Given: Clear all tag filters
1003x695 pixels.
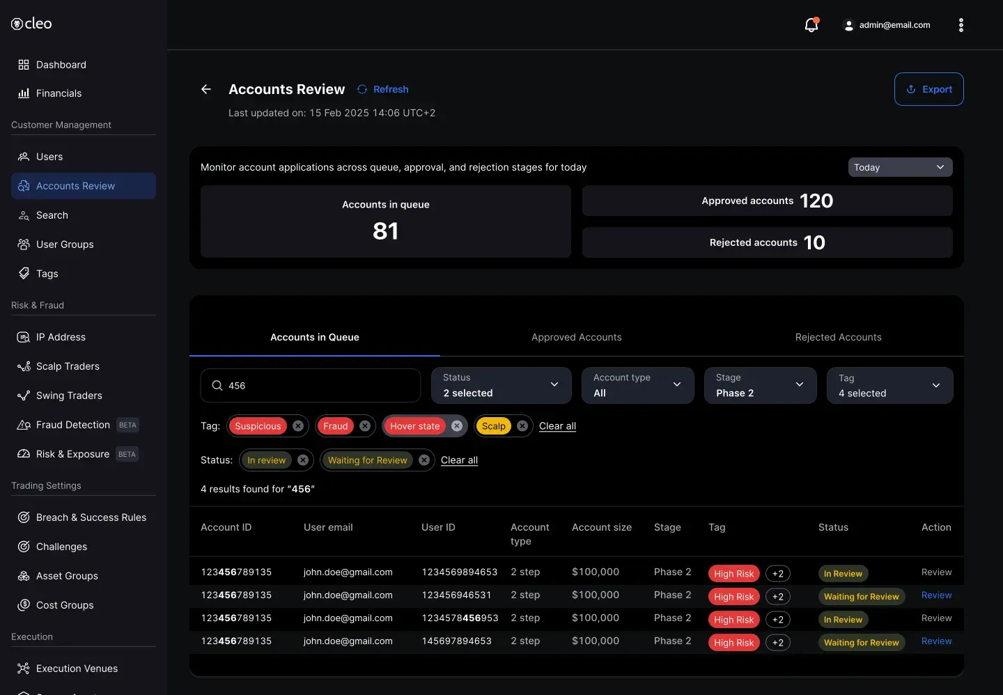Looking at the screenshot, I should [557, 426].
